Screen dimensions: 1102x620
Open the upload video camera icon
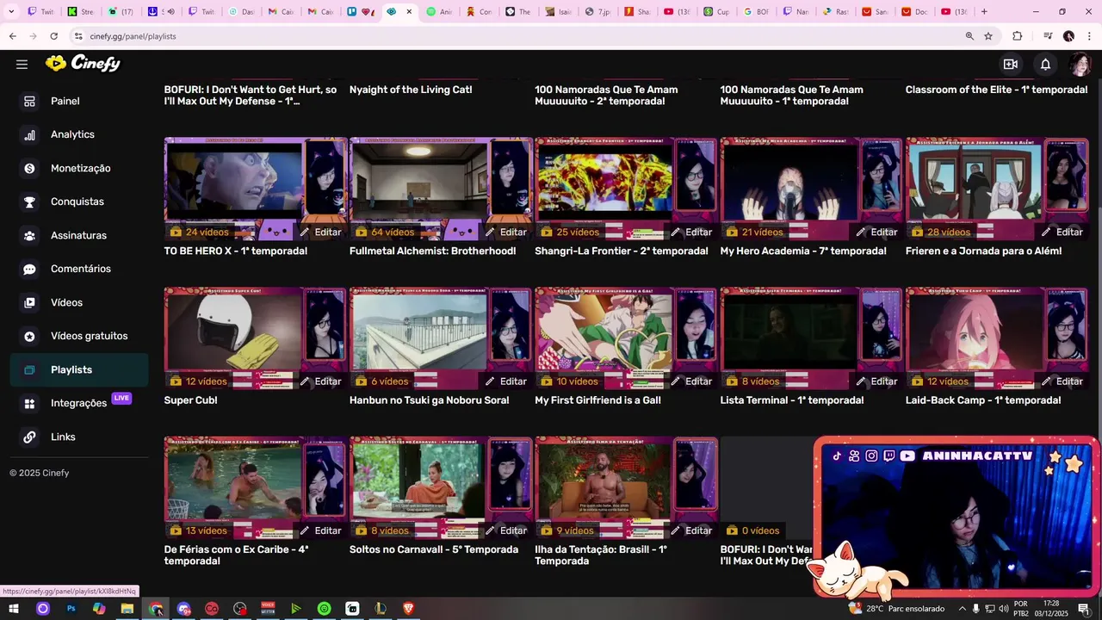pyautogui.click(x=1011, y=64)
